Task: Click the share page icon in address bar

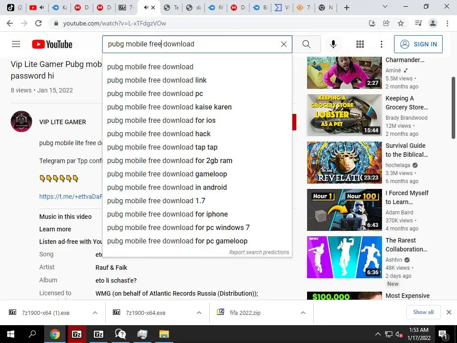Action: [386, 23]
